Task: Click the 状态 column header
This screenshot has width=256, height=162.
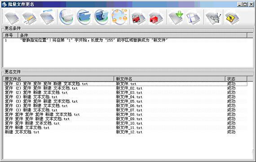Action: click(236, 79)
